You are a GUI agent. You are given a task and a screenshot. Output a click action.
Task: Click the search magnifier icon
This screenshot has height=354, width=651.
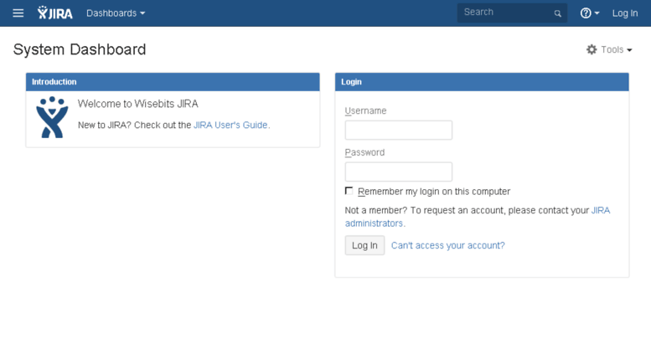click(x=558, y=13)
